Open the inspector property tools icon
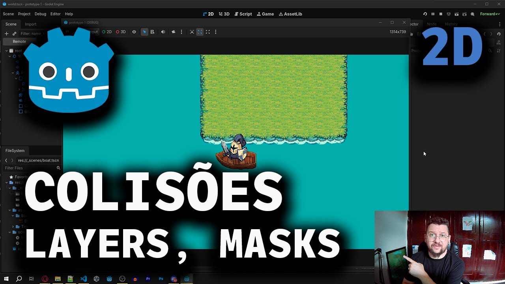The image size is (505, 284). tap(499, 50)
